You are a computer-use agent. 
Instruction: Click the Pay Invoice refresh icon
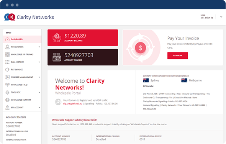click(7, 70)
